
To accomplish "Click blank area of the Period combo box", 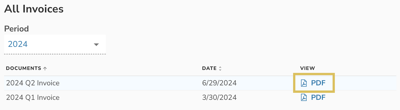I will click(x=60, y=44).
